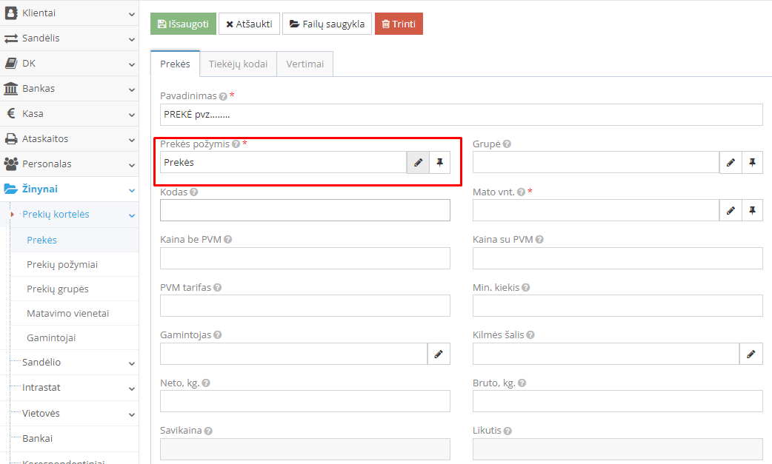Pin the Grupė field value
The width and height of the screenshot is (772, 464).
tap(752, 163)
